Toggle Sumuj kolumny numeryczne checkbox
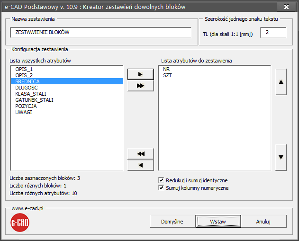This screenshot has height=241, width=299. tap(161, 188)
